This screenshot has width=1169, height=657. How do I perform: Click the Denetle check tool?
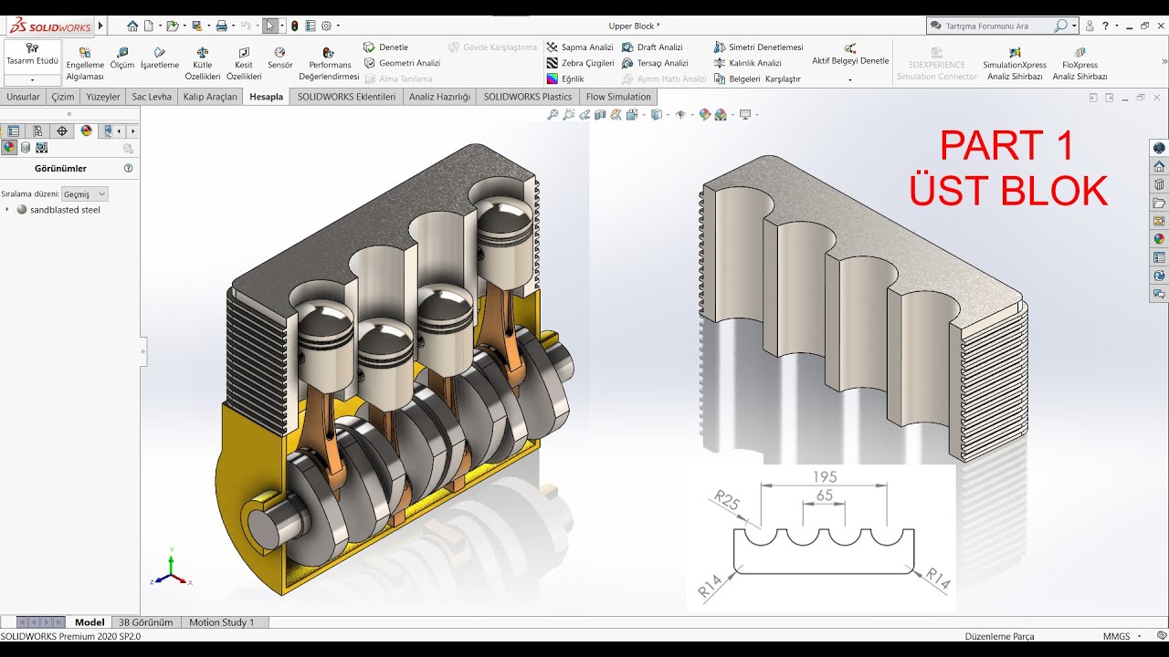(386, 47)
